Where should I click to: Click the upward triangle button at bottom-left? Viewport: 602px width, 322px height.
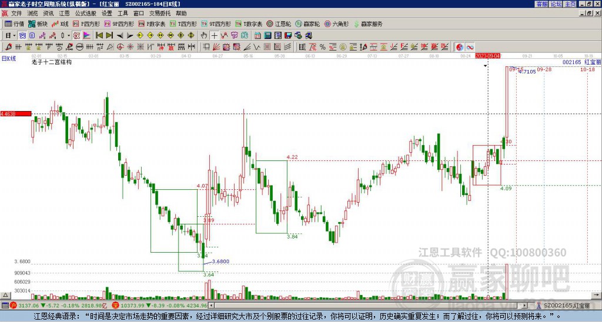pyautogui.click(x=5, y=296)
